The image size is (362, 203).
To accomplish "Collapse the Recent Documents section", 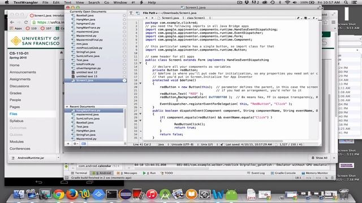I will pos(67,107).
